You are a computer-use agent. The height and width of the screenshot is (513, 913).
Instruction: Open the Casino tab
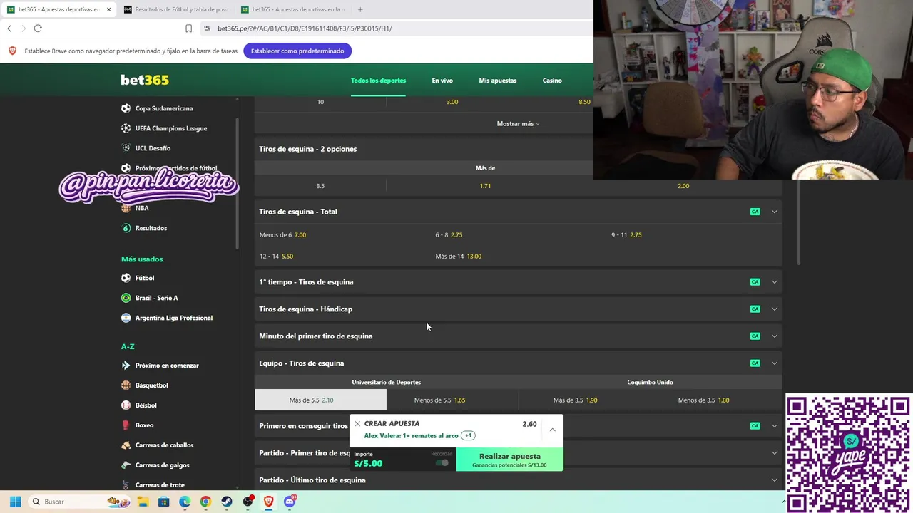tap(552, 81)
